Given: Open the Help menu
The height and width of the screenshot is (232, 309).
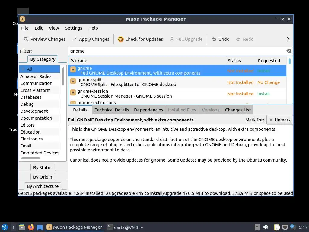Looking at the screenshot, I should point(93,28).
